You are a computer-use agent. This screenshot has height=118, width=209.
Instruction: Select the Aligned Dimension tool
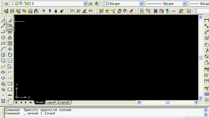pyautogui.click(x=206, y=26)
